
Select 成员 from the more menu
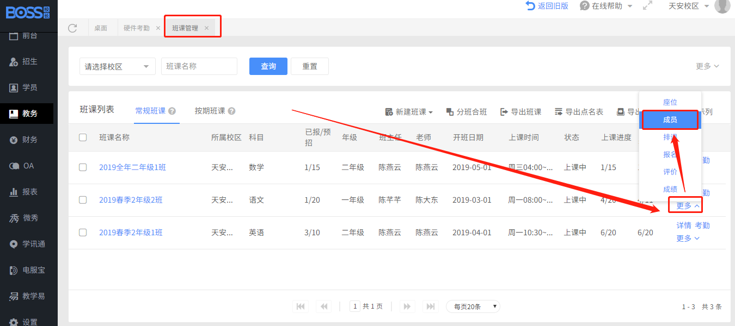[670, 120]
